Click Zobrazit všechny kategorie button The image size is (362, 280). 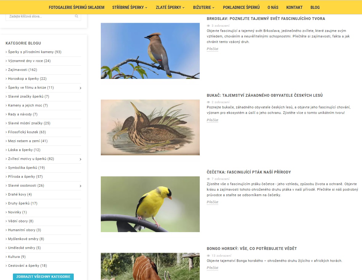(43, 277)
